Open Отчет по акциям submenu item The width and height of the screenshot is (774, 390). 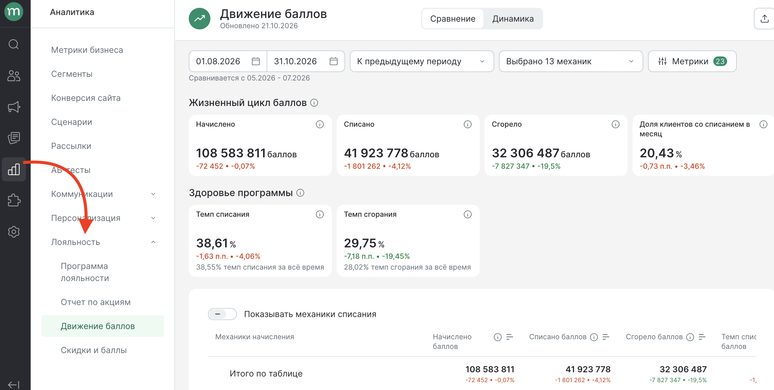[x=96, y=302]
